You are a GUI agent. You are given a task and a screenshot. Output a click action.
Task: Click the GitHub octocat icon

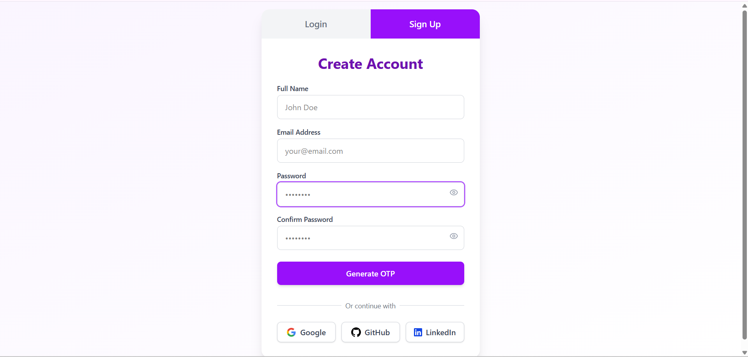point(356,332)
